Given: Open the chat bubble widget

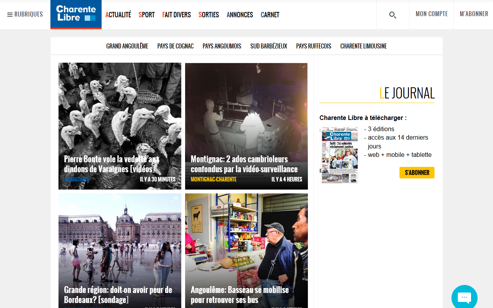Looking at the screenshot, I should pyautogui.click(x=464, y=298).
